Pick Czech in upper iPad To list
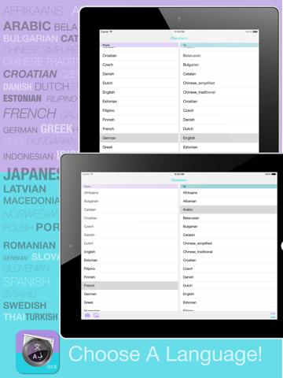 [219, 111]
